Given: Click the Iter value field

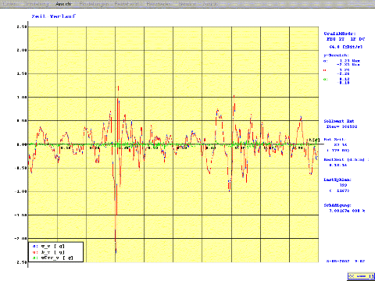Looking at the screenshot, I should point(342,126).
